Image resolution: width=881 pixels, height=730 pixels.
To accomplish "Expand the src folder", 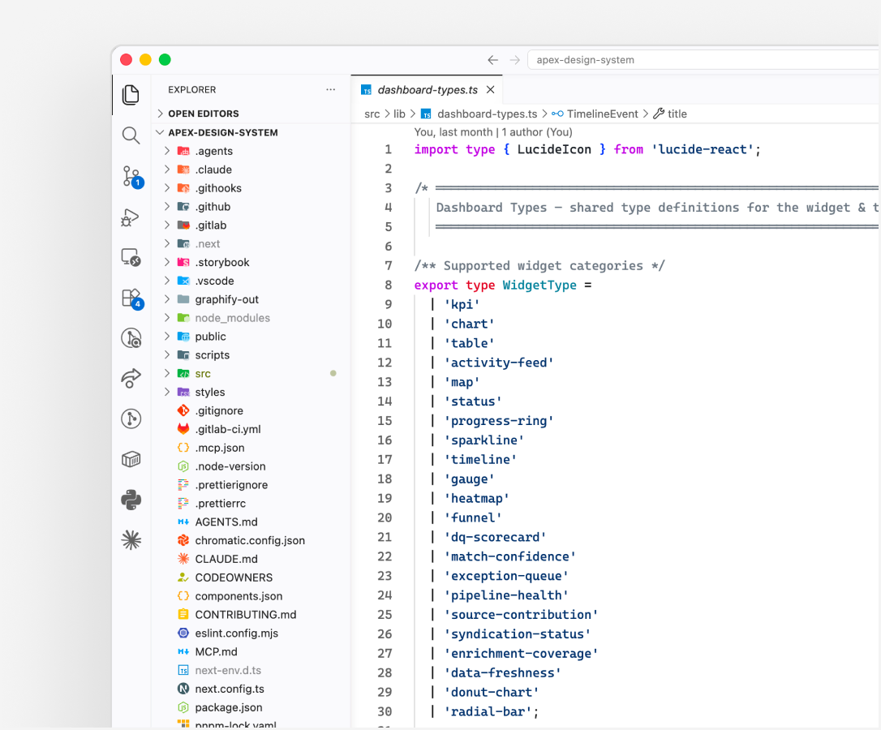I will 251,374.
